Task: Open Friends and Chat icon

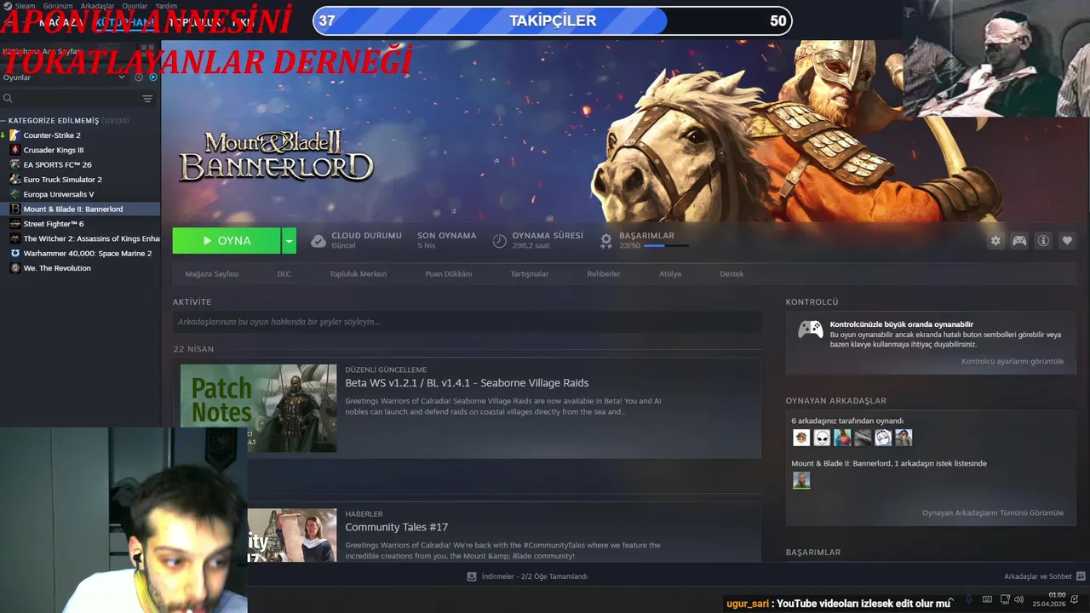Action: coord(1081,576)
